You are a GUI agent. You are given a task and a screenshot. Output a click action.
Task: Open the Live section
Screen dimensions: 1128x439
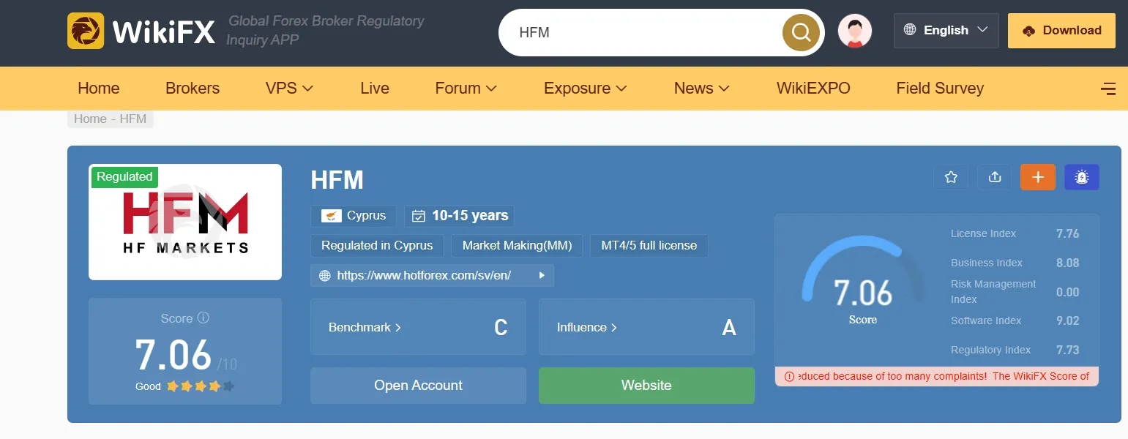375,89
